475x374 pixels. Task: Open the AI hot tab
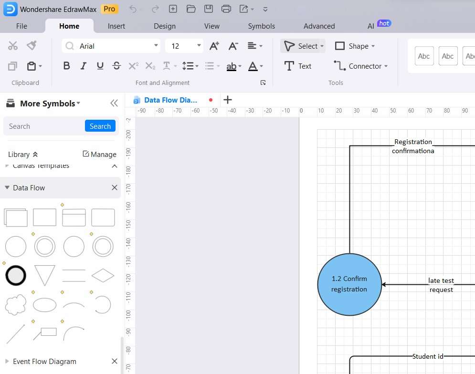point(379,25)
